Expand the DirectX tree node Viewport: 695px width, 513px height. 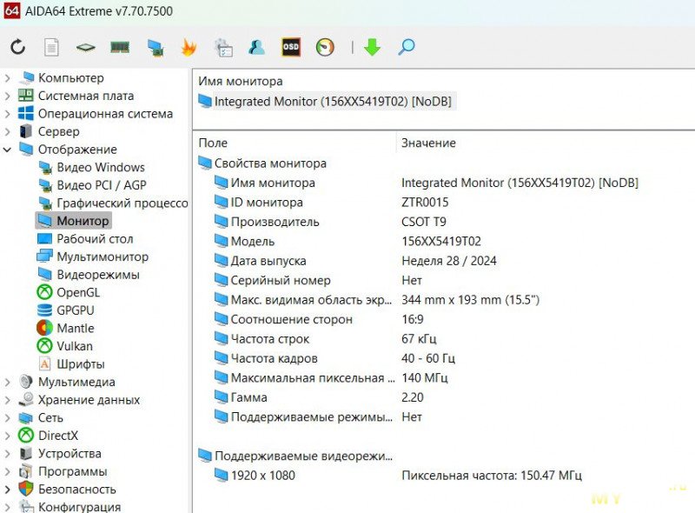7,436
